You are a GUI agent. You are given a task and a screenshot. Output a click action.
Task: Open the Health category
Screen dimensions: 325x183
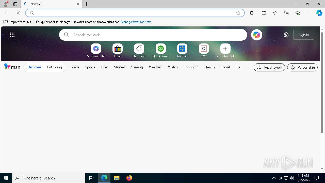[210, 67]
